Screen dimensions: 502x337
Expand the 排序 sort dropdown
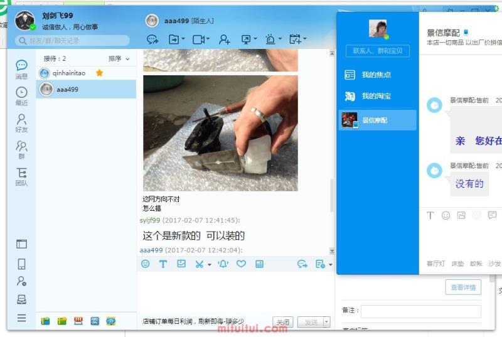tap(119, 58)
